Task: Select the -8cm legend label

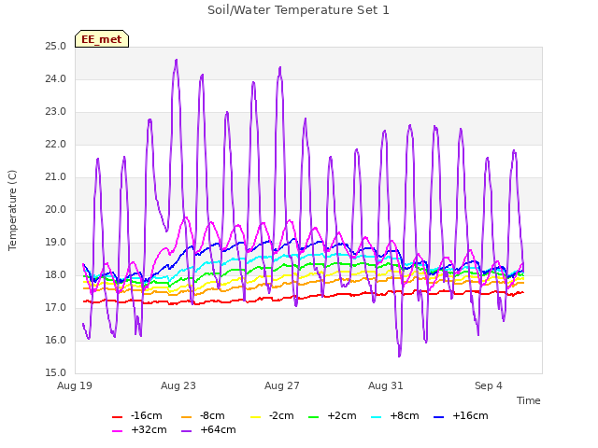Action: [x=212, y=415]
